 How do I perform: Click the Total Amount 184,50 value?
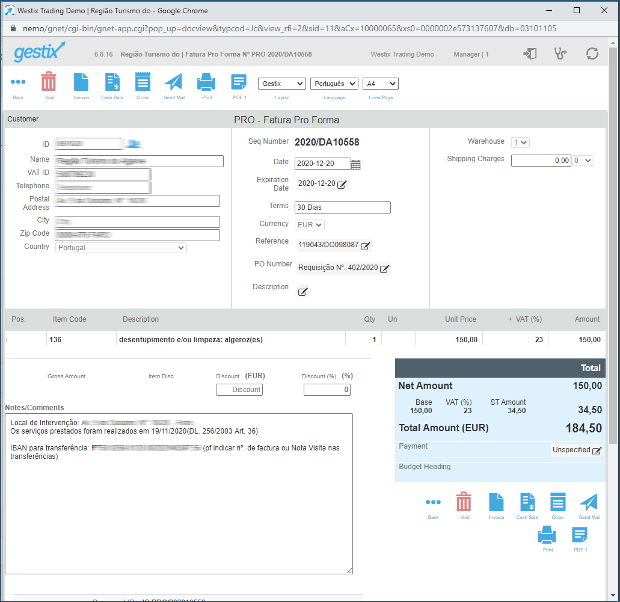pyautogui.click(x=584, y=428)
